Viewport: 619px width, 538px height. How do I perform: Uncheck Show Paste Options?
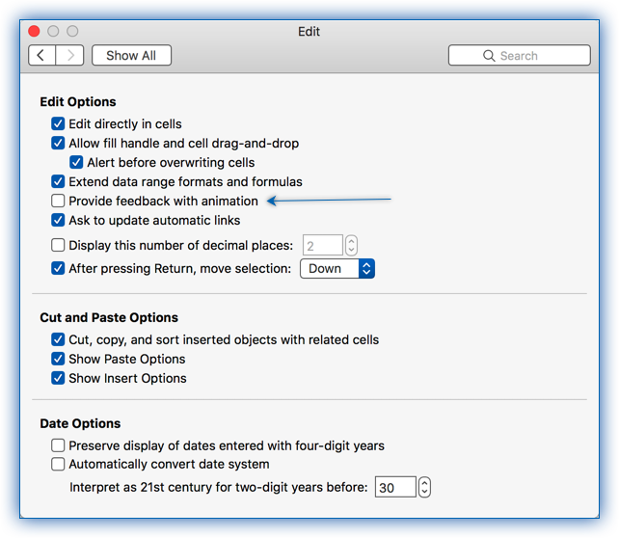click(58, 359)
